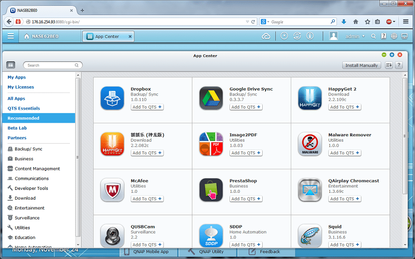
Task: Select All Apps in sidebar
Action: click(16, 98)
